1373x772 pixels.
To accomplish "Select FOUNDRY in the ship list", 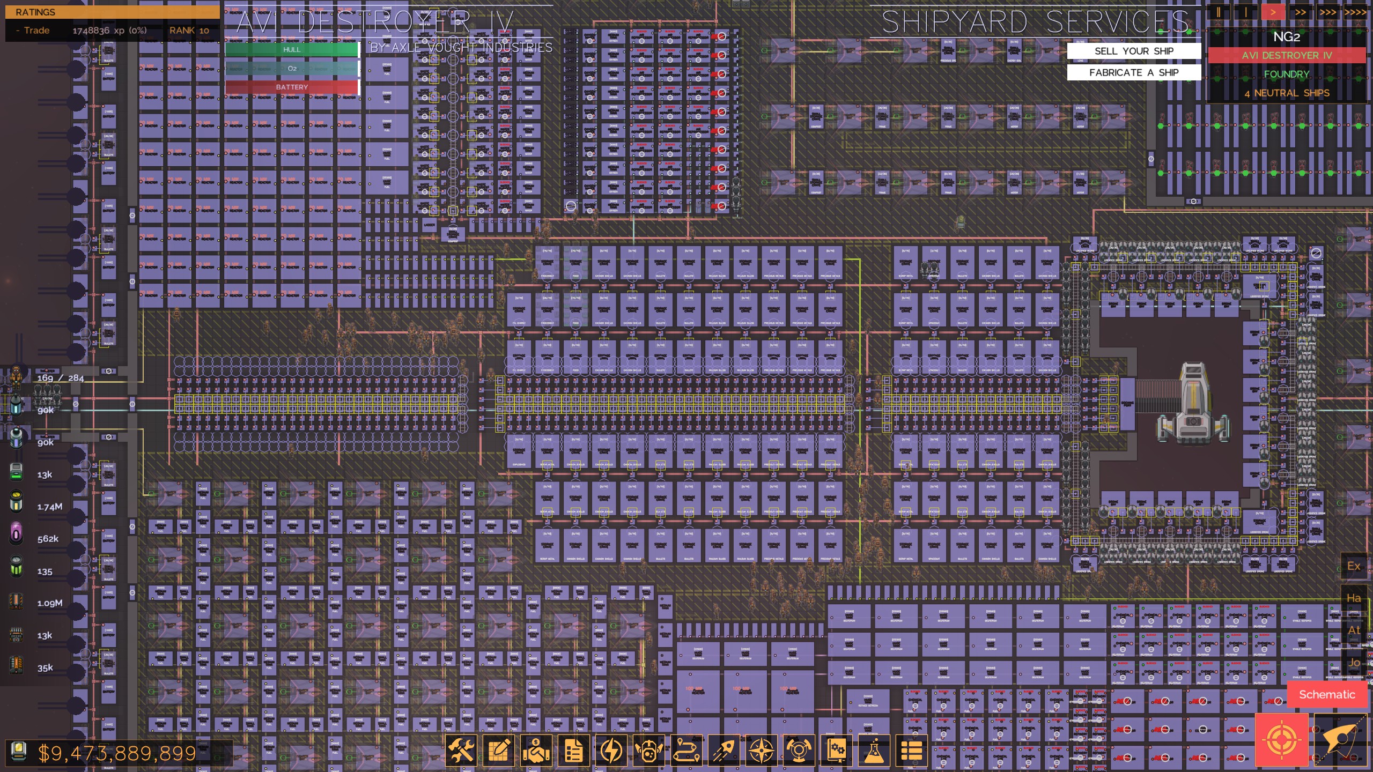I will 1286,74.
